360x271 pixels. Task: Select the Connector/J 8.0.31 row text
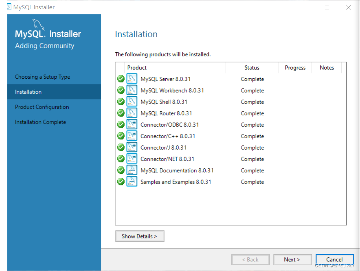pos(164,148)
